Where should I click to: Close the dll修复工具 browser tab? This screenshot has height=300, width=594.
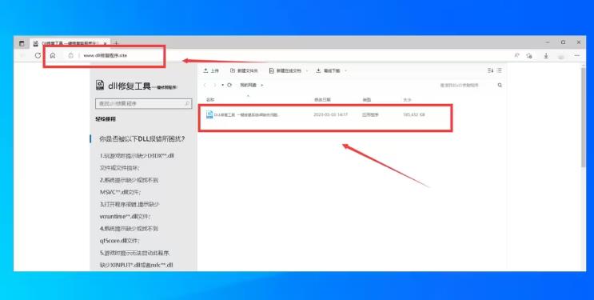(105, 43)
